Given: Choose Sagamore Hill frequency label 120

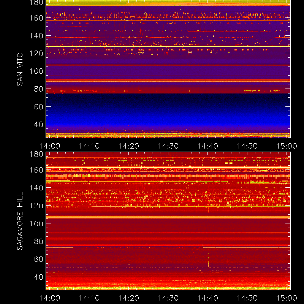Looking at the screenshot, I should (36, 206).
